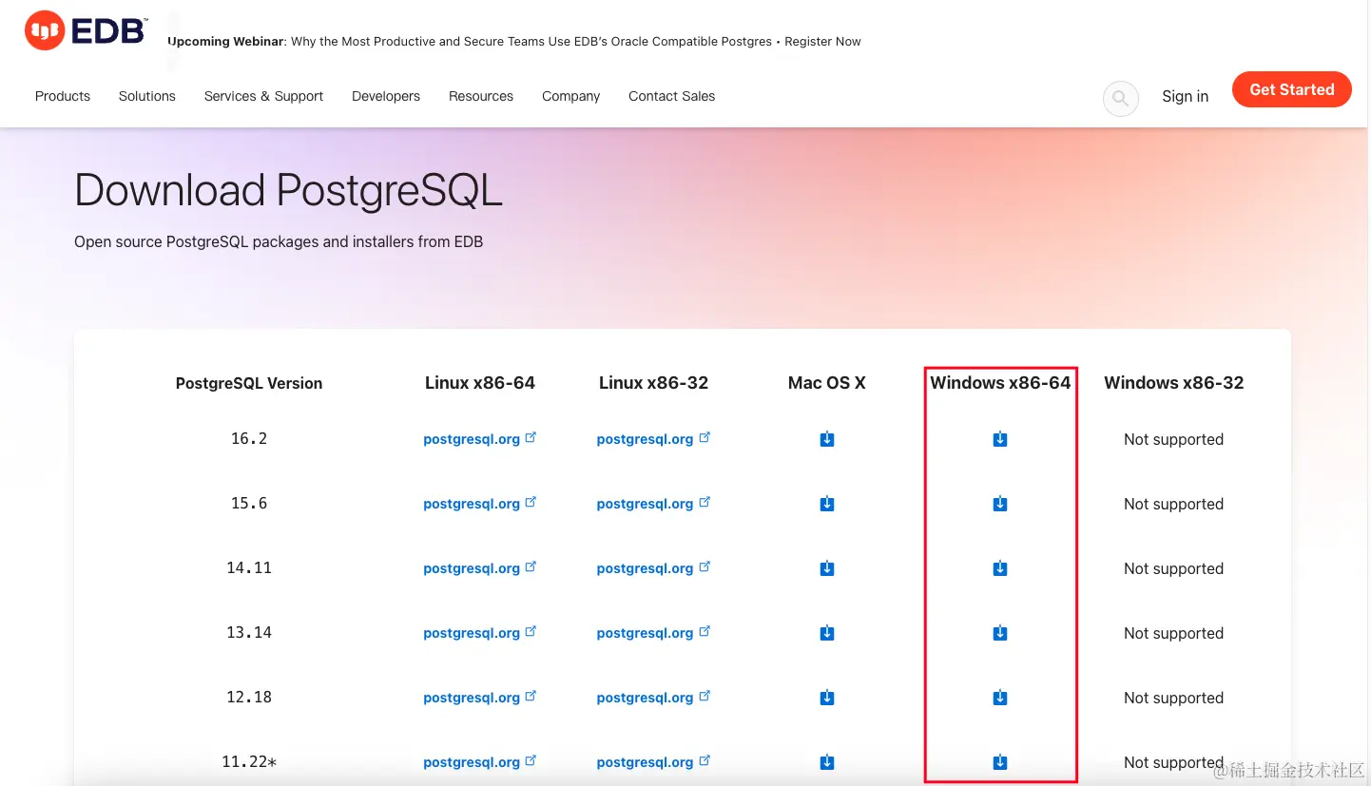Download Windows x86-64 installer for 14.11
Screen dimensions: 1371x786
(1000, 568)
